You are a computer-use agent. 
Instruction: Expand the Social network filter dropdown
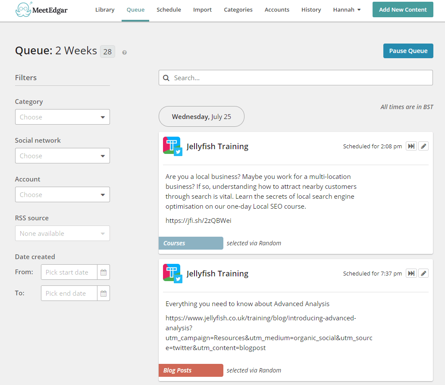click(x=63, y=156)
